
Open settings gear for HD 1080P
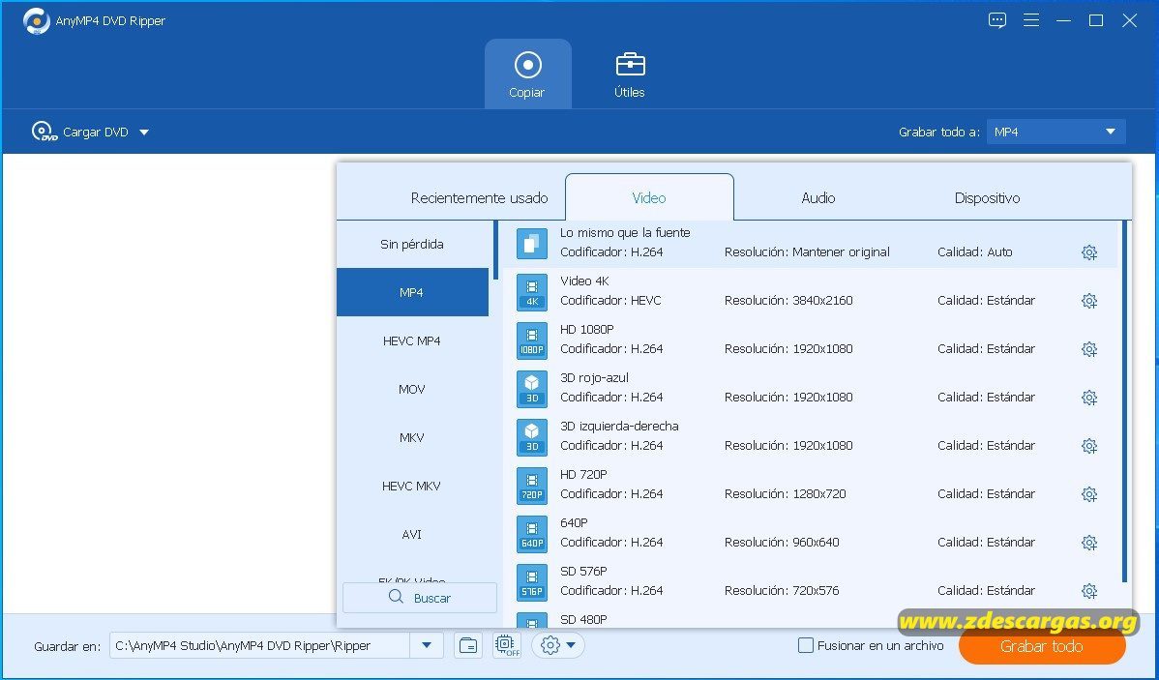tap(1088, 349)
